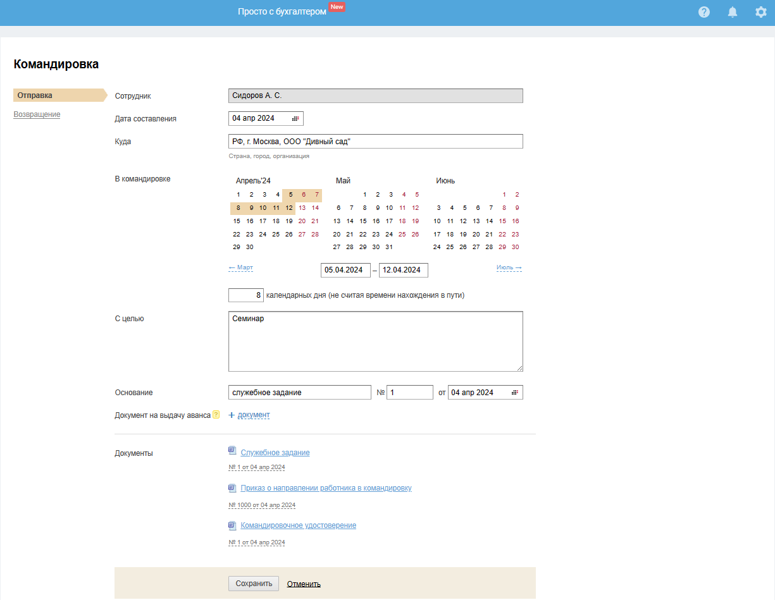Image resolution: width=775 pixels, height=600 pixels.
Task: Click the Сотрудник field Сидоров А. С.
Action: [376, 95]
